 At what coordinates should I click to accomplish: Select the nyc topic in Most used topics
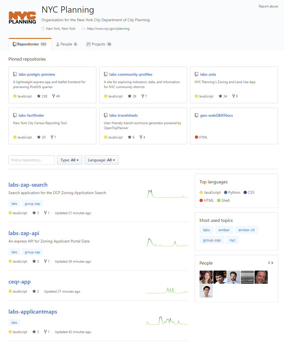coord(233,240)
